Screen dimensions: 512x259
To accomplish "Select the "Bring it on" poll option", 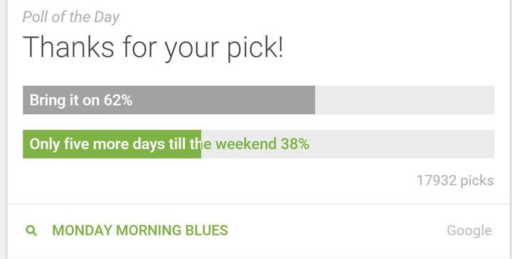I will point(259,100).
